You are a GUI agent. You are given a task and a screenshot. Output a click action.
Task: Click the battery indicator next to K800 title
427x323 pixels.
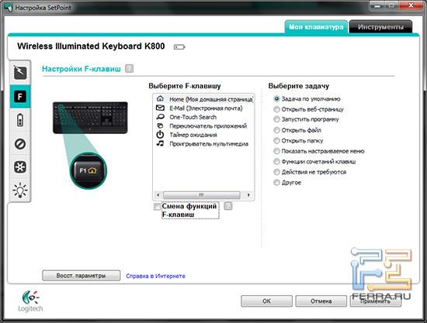[x=179, y=47]
